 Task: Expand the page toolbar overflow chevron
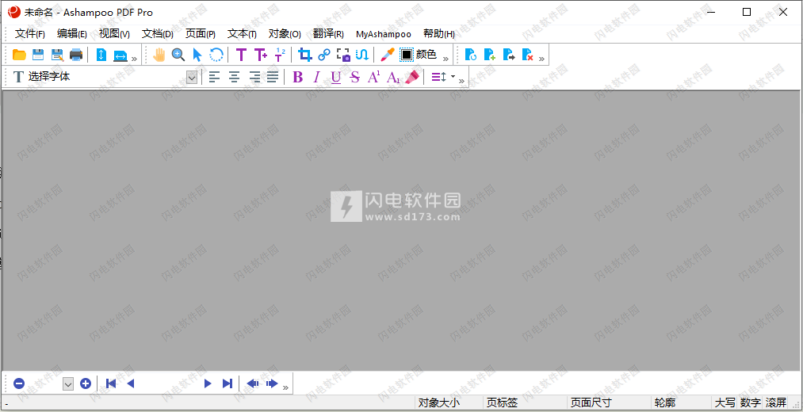point(542,59)
